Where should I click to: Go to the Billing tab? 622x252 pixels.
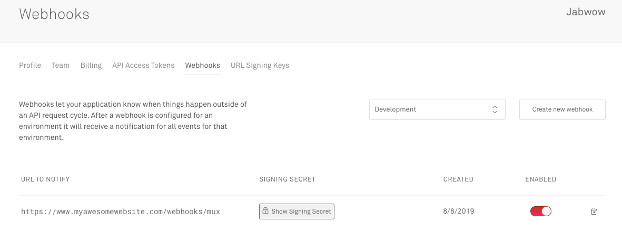click(x=91, y=65)
